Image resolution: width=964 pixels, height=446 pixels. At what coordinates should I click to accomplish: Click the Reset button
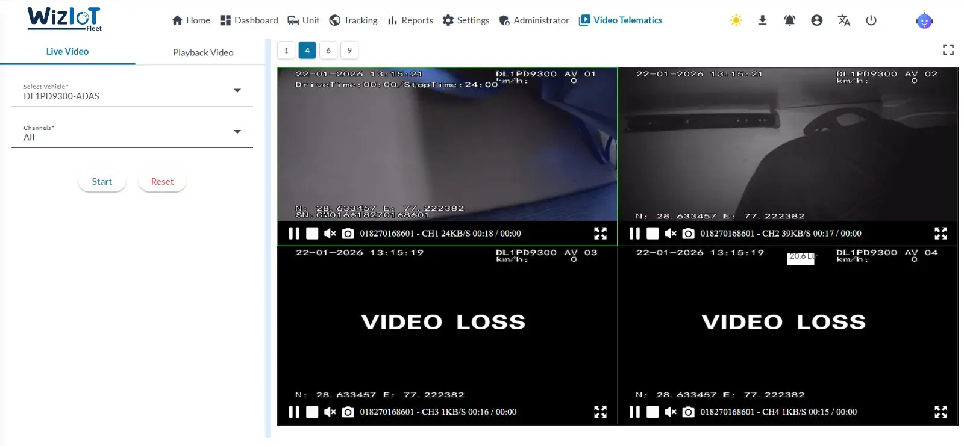tap(162, 182)
